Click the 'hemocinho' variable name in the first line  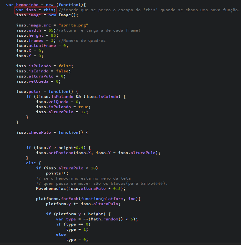click(x=27, y=5)
